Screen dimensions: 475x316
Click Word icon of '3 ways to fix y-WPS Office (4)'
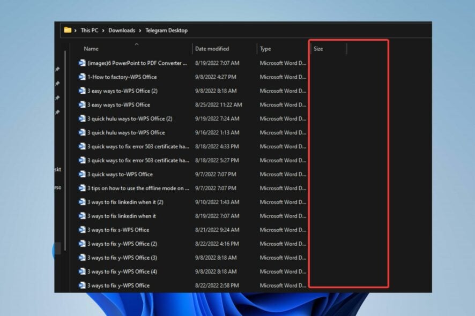(82, 272)
